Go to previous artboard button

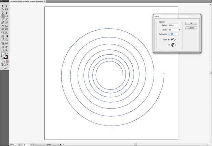pos(22,145)
